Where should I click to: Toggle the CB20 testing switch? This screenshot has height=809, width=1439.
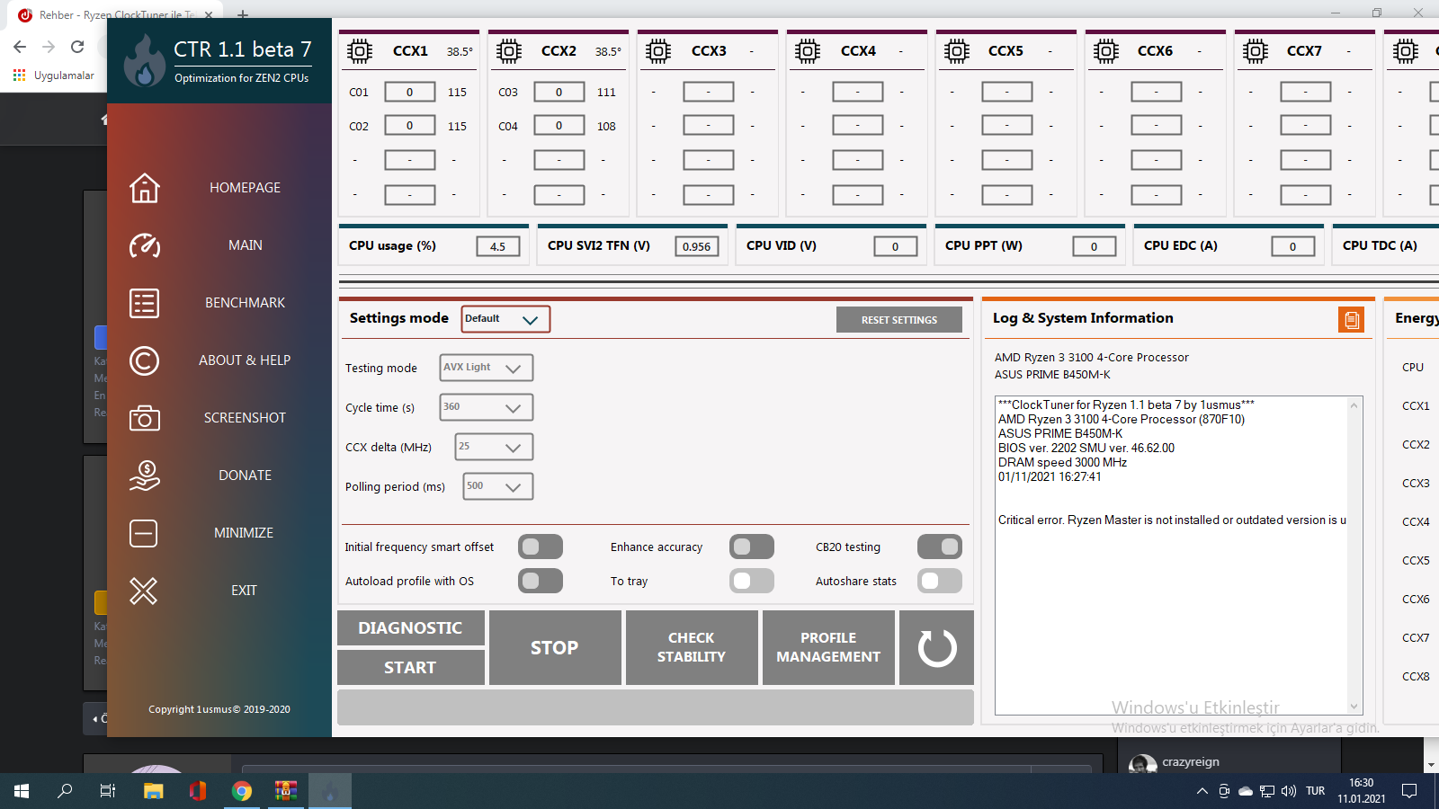tap(940, 547)
